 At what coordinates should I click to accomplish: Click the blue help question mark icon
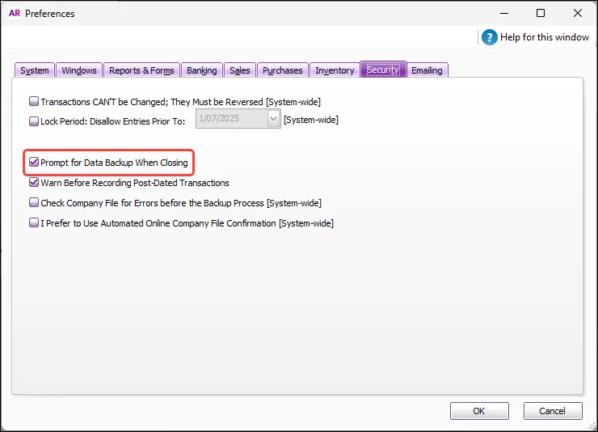click(489, 37)
